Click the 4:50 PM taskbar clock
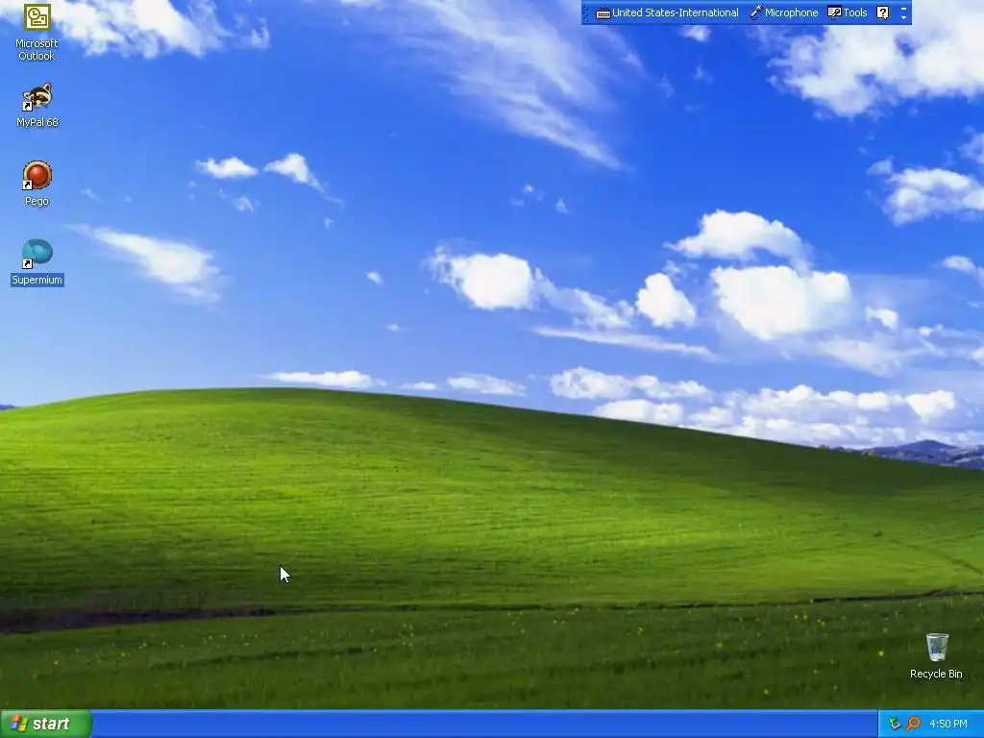The height and width of the screenshot is (738, 984). click(947, 724)
